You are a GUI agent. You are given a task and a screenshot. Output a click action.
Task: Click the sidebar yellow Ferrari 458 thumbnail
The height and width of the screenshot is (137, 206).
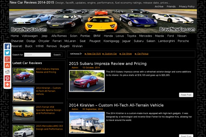point(23,113)
